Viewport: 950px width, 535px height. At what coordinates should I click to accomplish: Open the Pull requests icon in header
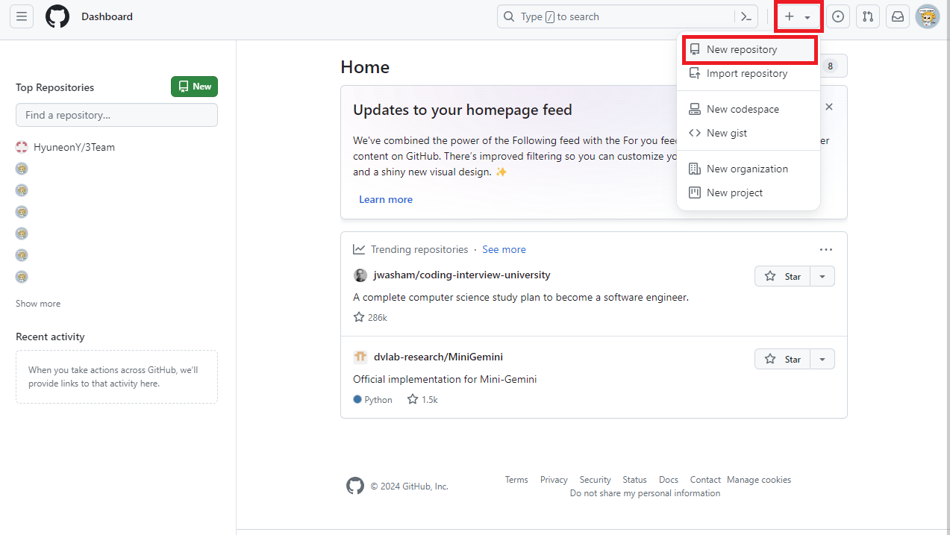click(867, 16)
